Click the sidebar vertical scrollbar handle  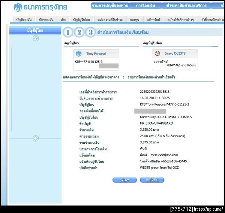tap(12, 45)
